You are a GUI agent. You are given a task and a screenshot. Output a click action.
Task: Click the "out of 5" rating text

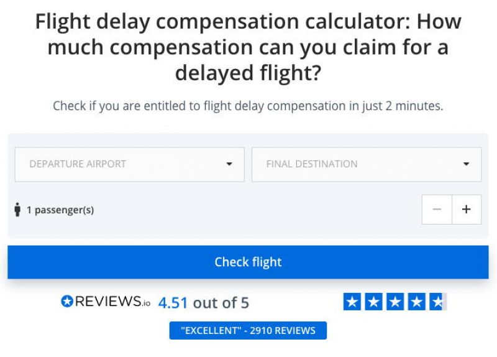[221, 303]
